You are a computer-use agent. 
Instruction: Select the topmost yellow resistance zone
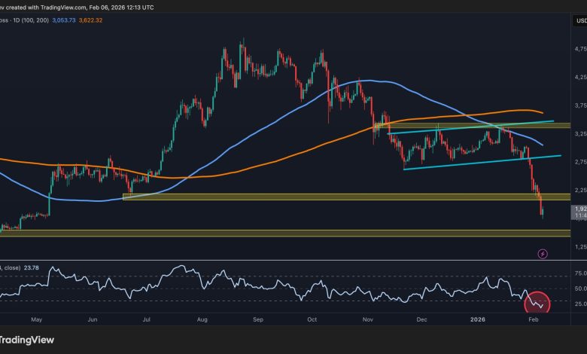[465, 126]
